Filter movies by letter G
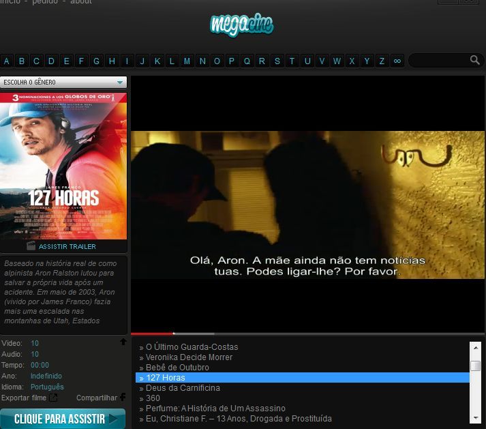The width and height of the screenshot is (486, 429). tap(96, 61)
